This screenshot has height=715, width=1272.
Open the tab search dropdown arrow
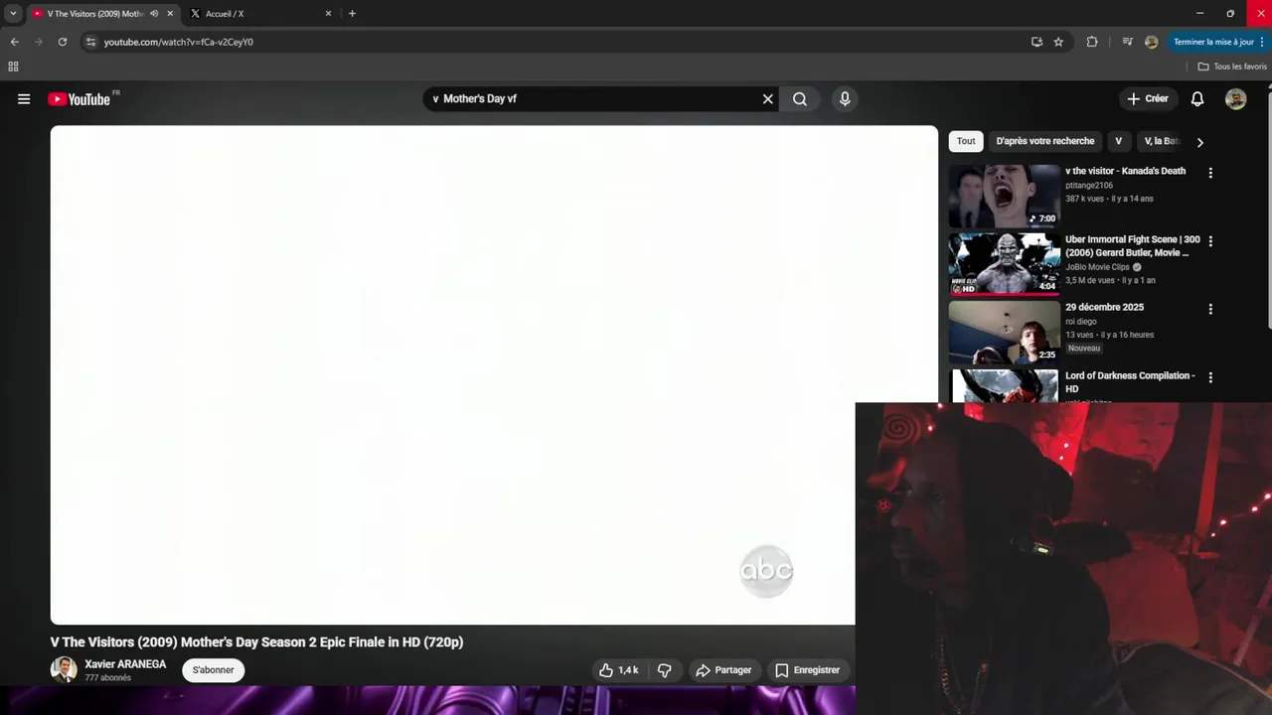coord(13,14)
